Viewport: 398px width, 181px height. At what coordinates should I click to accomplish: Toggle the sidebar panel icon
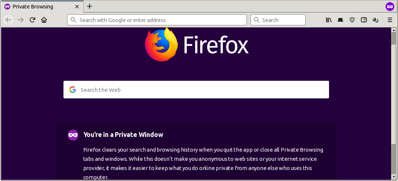click(364, 20)
